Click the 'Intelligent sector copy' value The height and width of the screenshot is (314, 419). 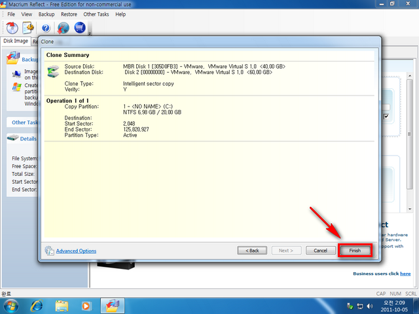click(x=149, y=84)
